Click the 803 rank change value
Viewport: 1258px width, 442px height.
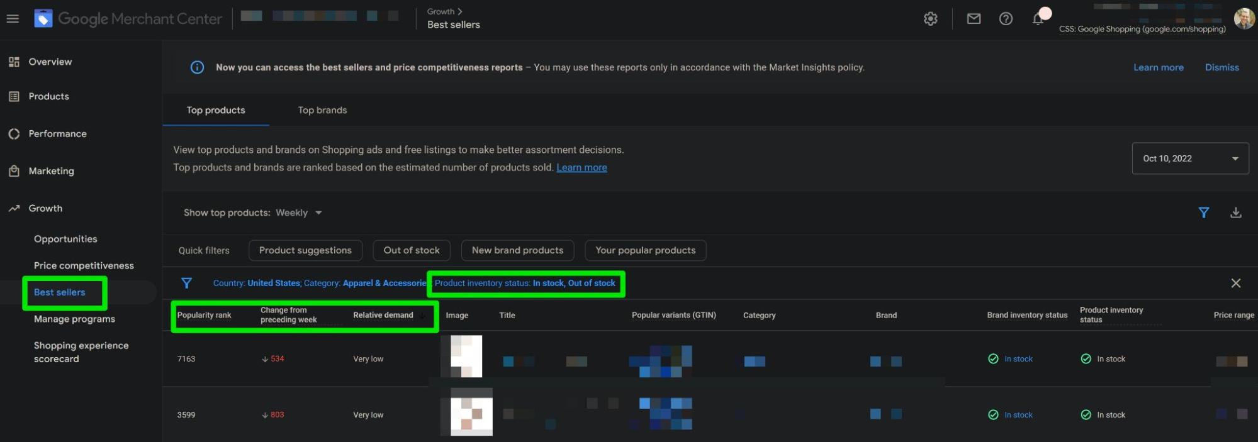tap(277, 415)
